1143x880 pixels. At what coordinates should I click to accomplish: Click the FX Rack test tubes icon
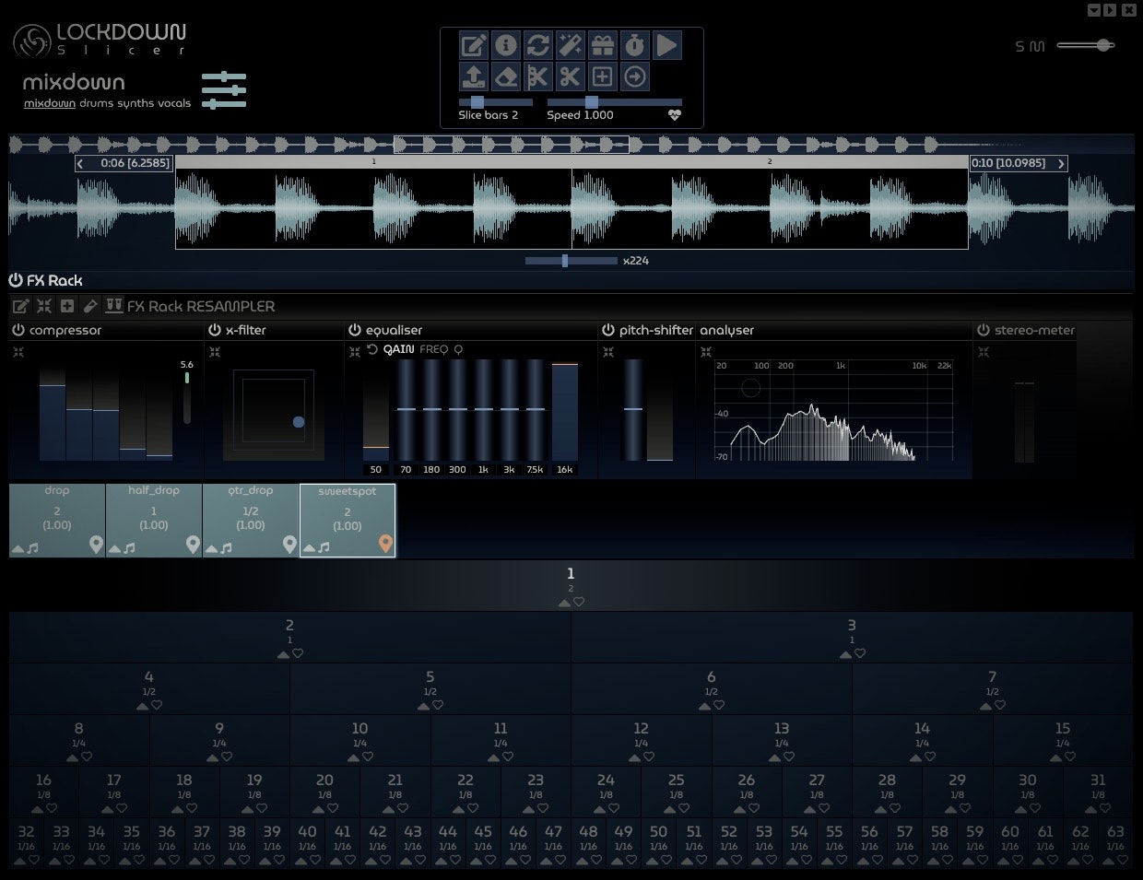point(113,305)
